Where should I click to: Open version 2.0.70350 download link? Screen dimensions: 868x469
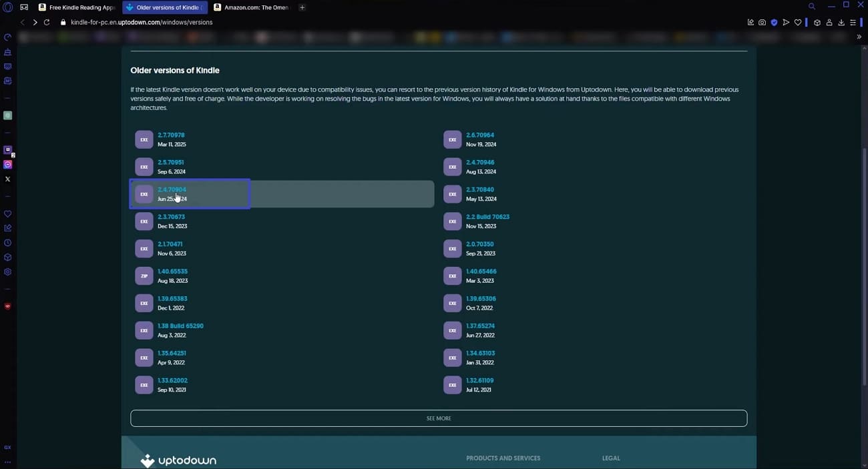coord(479,244)
